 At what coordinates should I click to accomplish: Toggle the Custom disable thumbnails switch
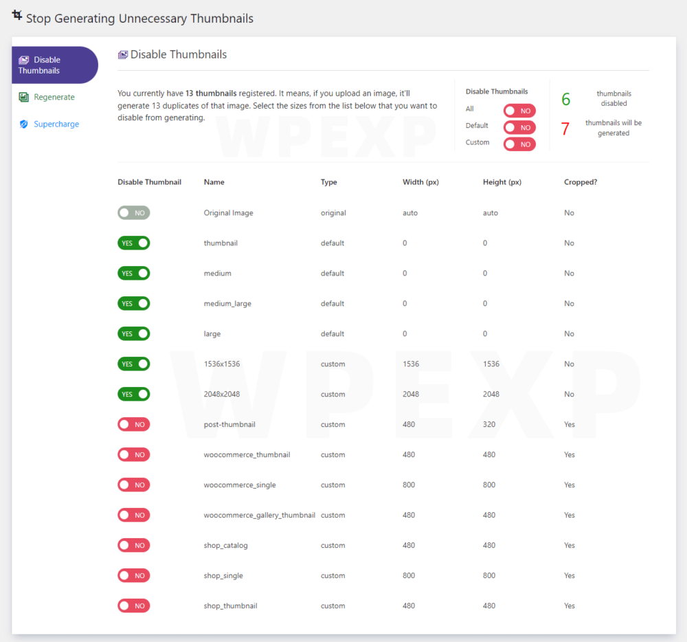tap(519, 144)
